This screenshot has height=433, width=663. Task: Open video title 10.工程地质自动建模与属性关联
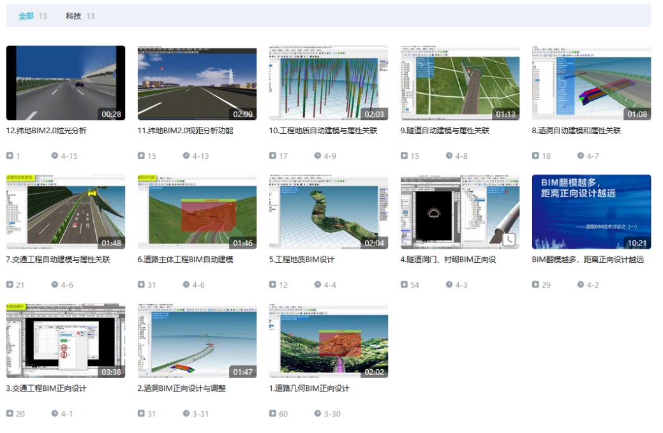323,131
